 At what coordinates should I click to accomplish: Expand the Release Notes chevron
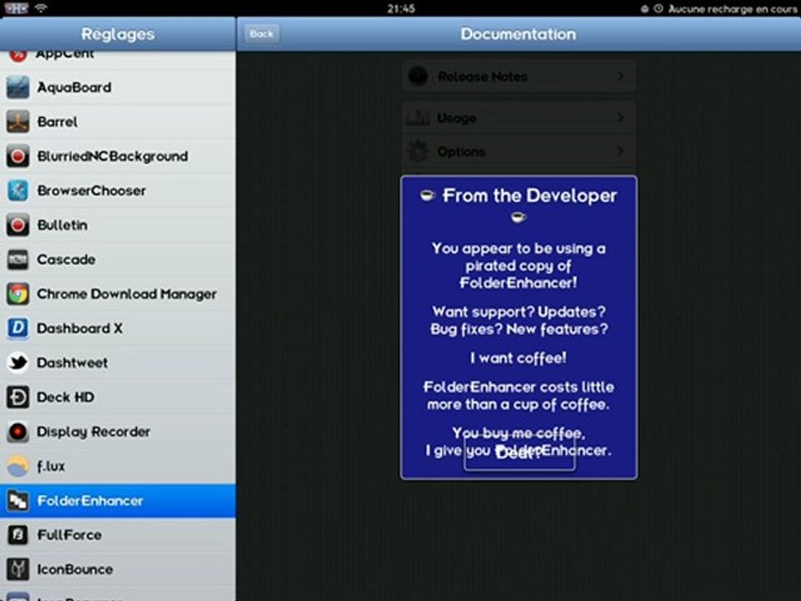tap(620, 76)
